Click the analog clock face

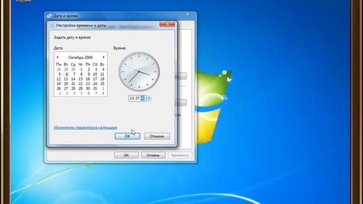[139, 71]
